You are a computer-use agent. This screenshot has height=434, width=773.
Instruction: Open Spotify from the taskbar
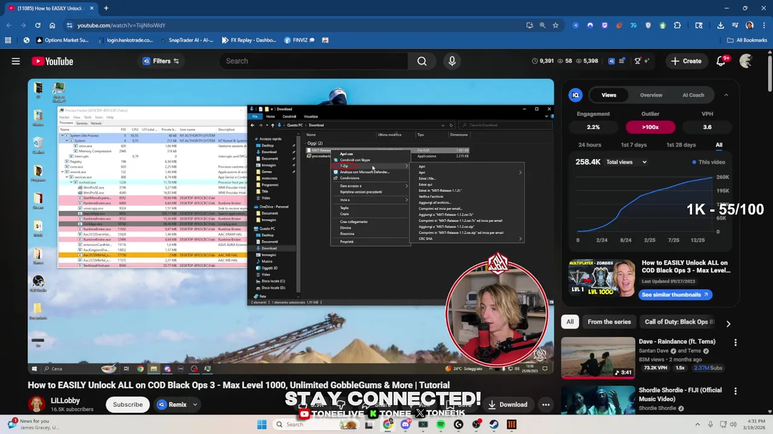441,424
